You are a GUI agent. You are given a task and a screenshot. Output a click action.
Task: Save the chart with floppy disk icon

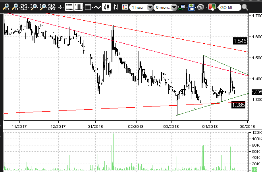pyautogui.click(x=191, y=8)
